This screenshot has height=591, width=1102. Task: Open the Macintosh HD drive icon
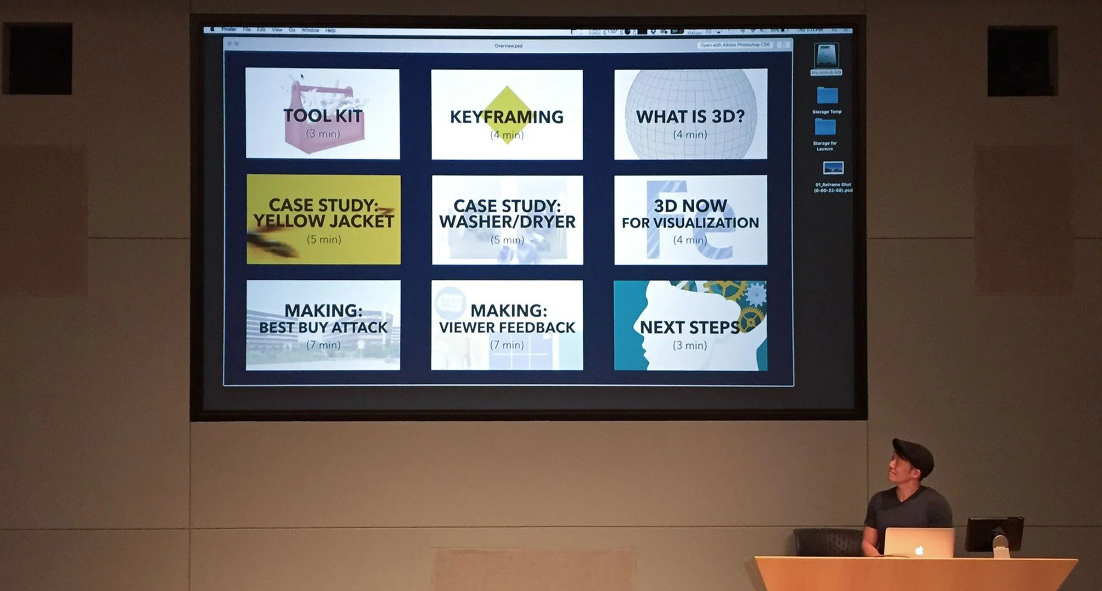[x=826, y=56]
